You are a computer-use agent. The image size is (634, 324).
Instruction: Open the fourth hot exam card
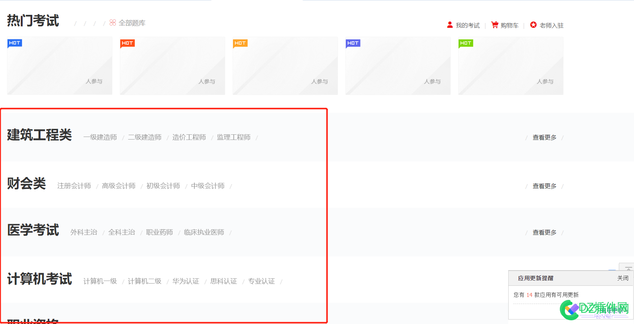[398, 66]
